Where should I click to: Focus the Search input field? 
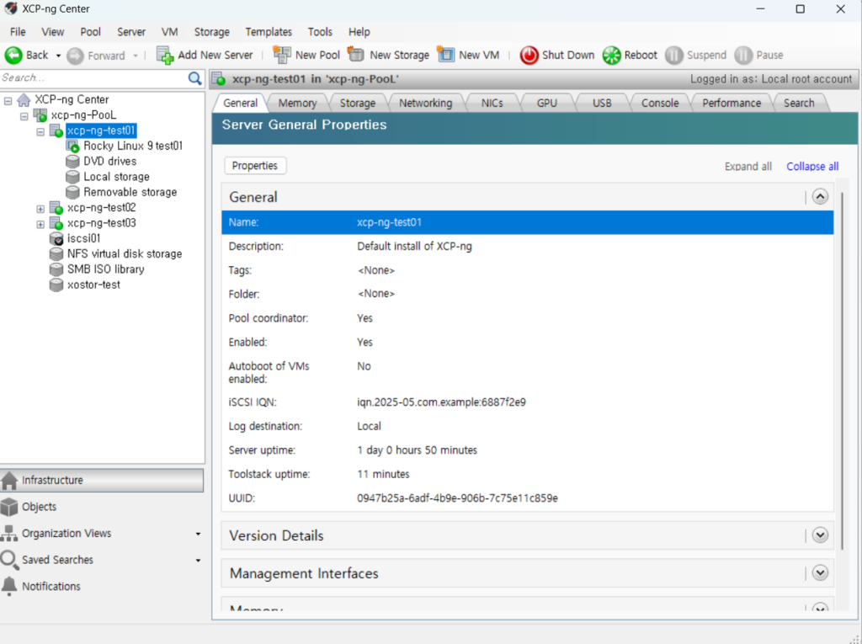[93, 78]
